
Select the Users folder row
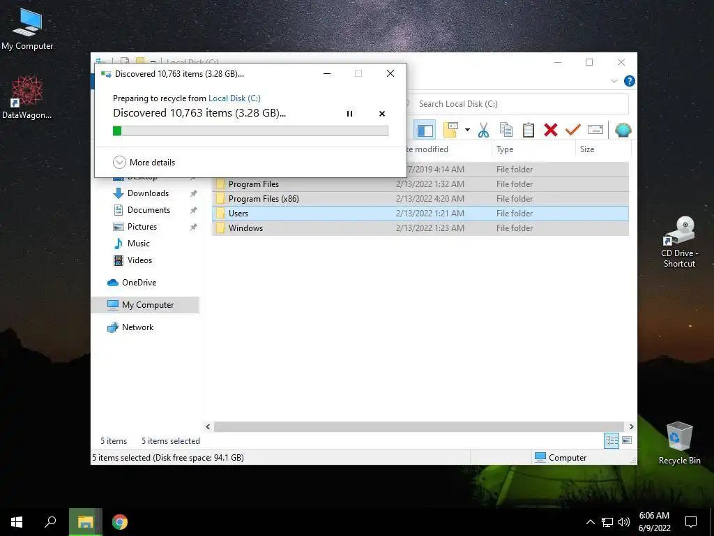click(420, 214)
